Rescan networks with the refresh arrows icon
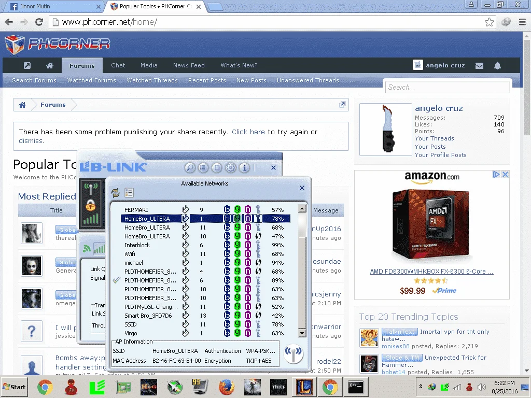The width and height of the screenshot is (531, 398). [116, 193]
